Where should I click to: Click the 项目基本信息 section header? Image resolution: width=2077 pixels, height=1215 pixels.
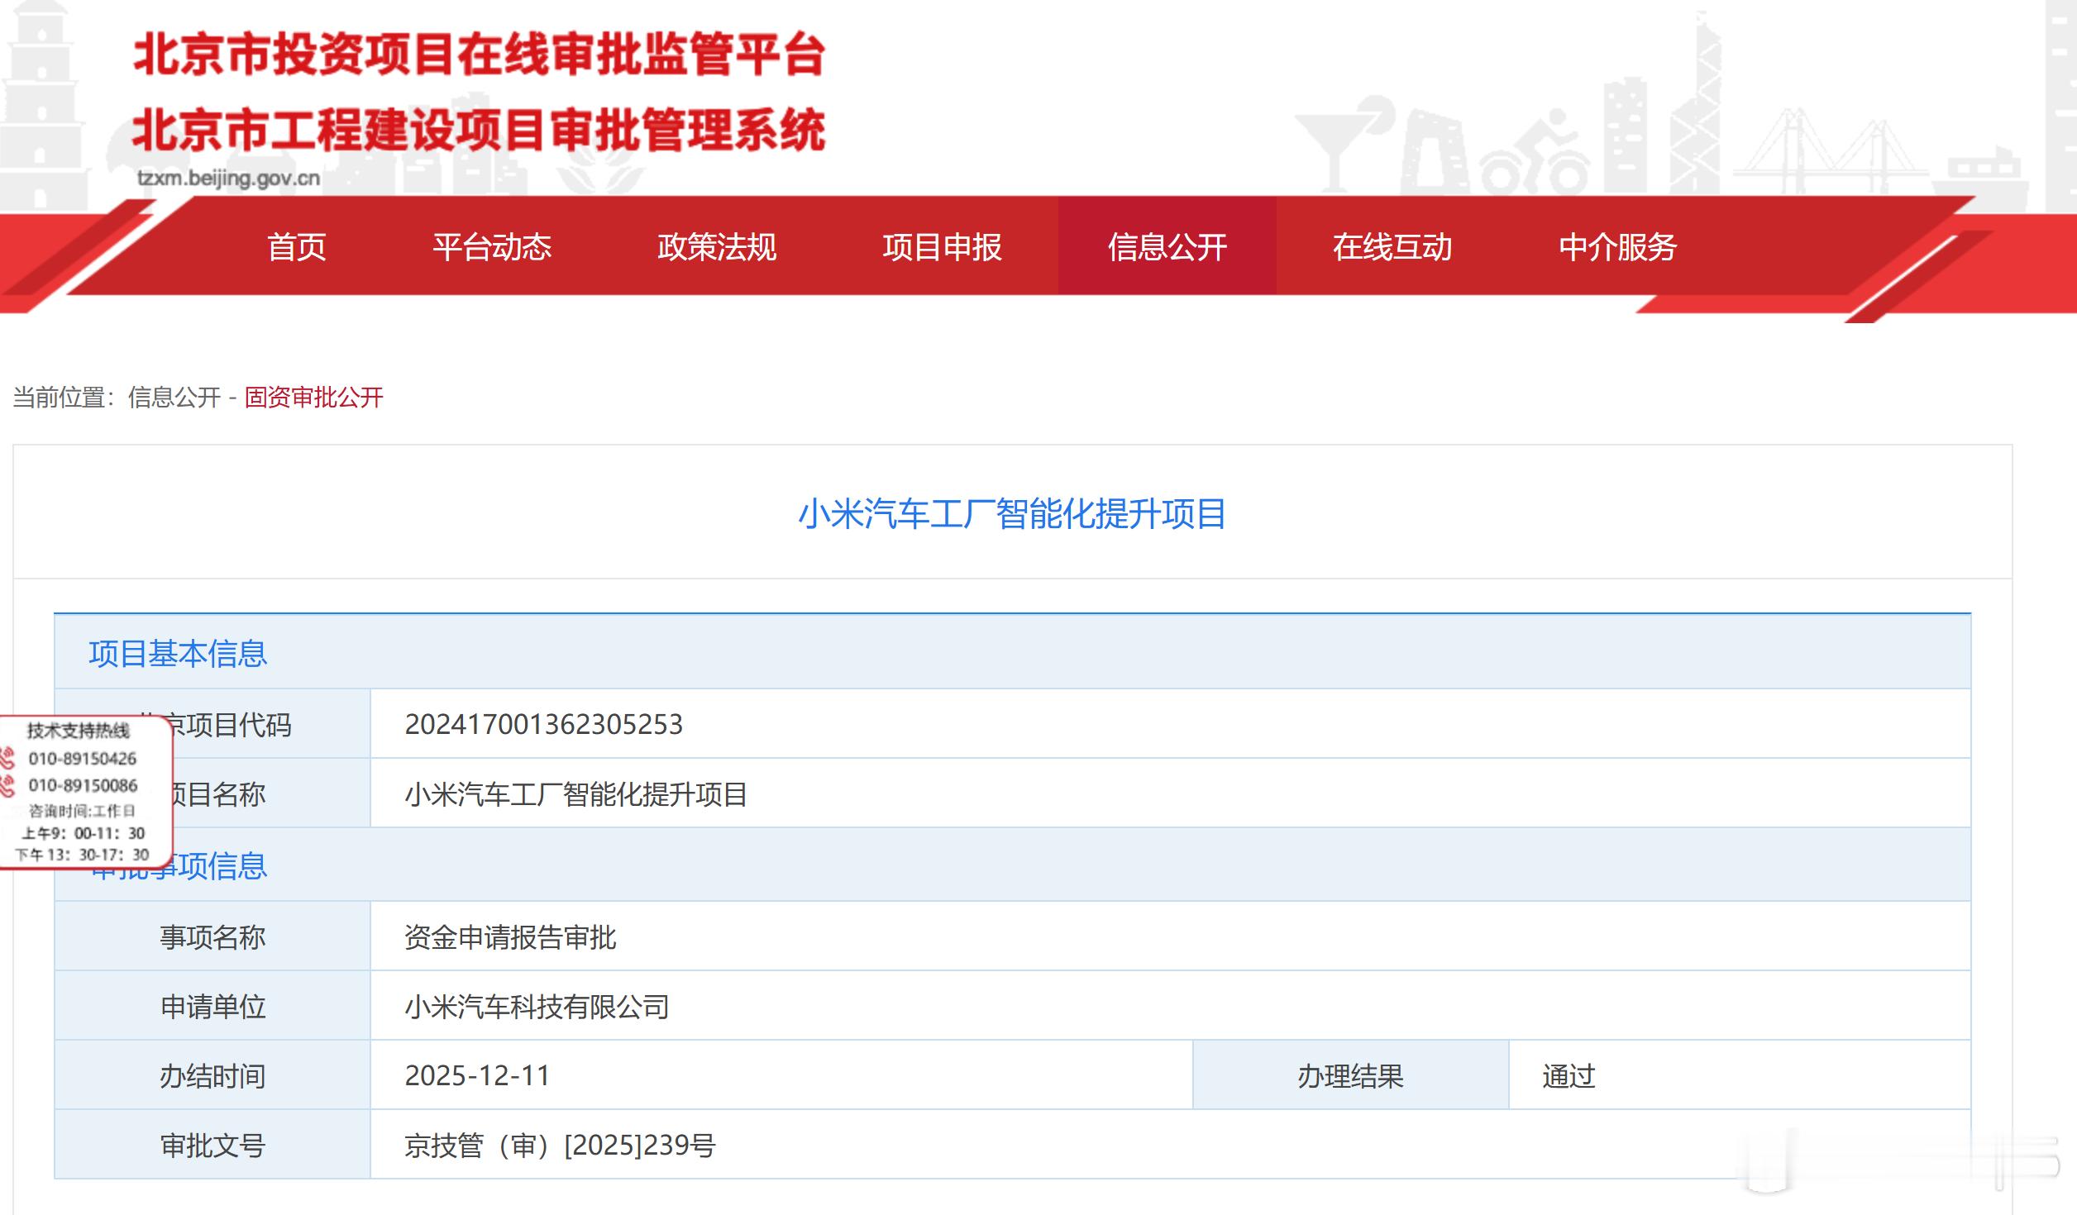pos(178,654)
